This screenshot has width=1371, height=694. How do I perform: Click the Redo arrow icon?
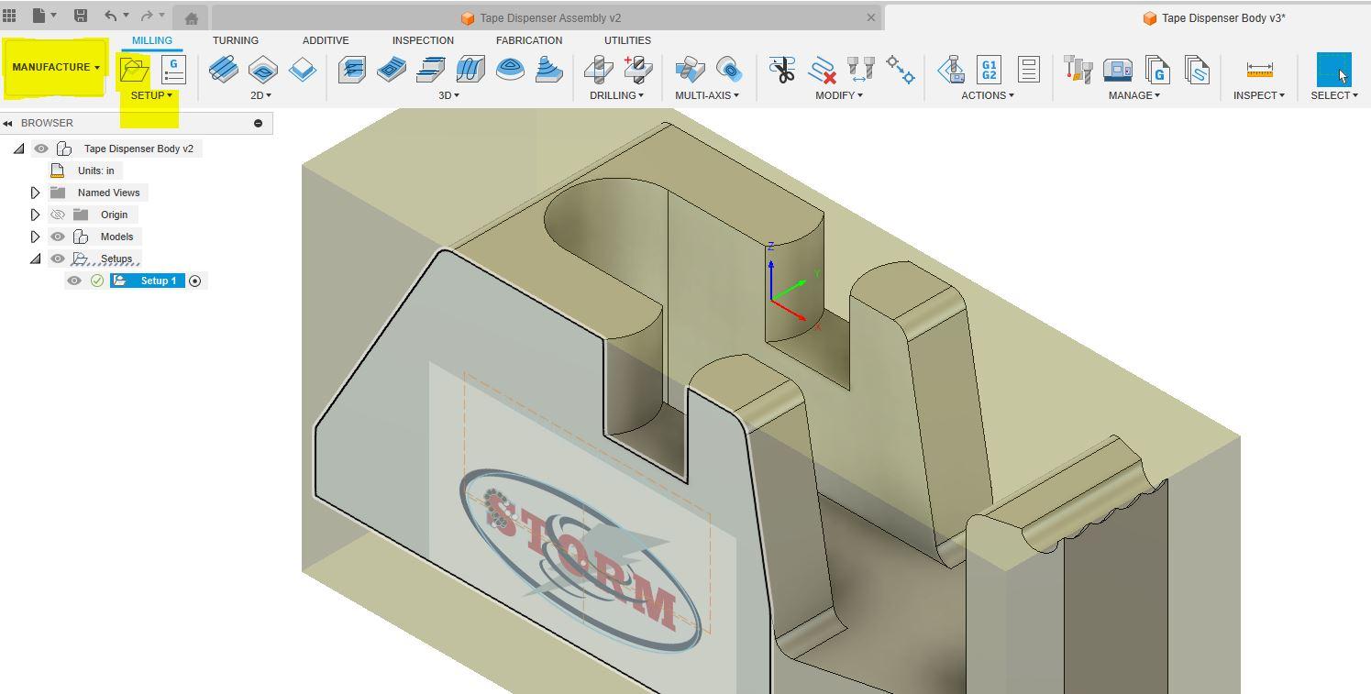click(x=146, y=16)
